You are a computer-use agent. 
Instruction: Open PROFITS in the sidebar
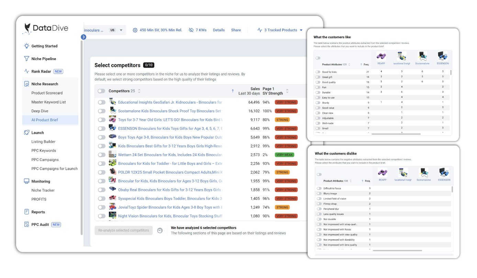tap(39, 199)
